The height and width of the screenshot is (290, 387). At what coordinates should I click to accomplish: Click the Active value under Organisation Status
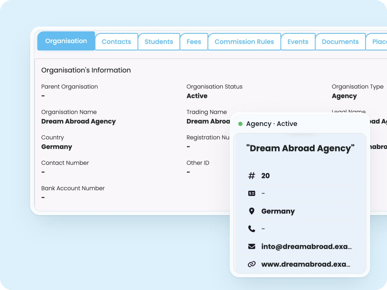197,96
